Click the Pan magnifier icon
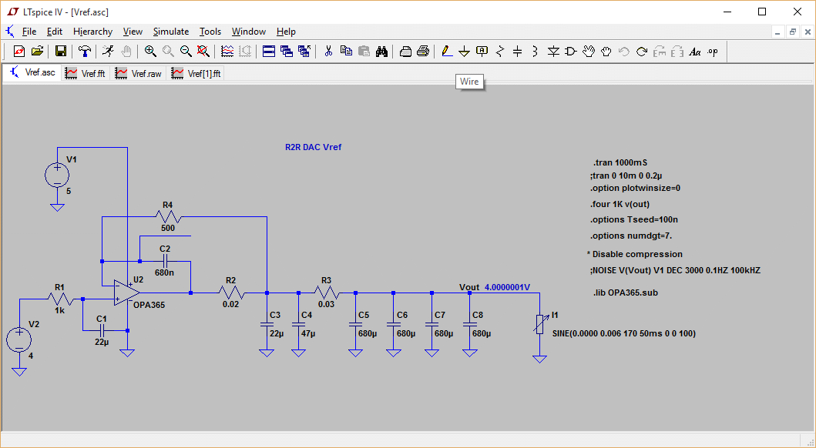The width and height of the screenshot is (816, 448). tap(168, 52)
